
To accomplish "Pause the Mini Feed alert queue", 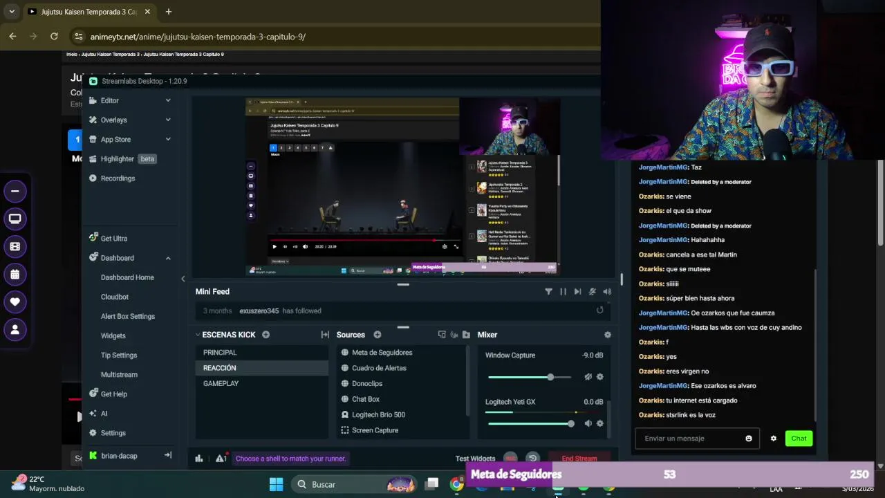I will click(563, 292).
